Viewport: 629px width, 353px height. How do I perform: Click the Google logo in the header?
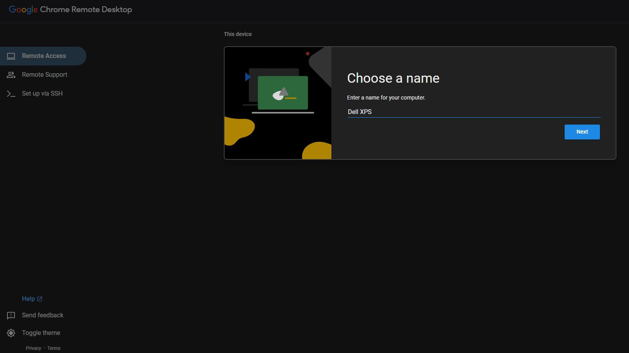(23, 10)
